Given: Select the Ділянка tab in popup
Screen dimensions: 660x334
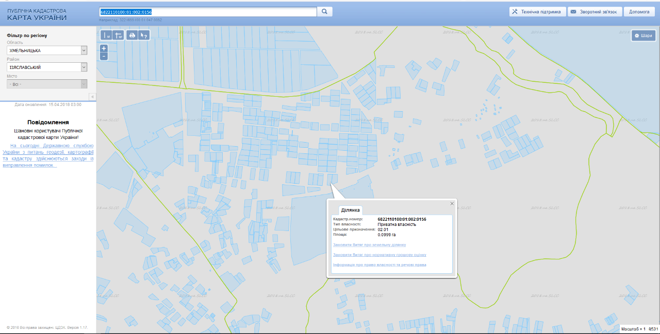Looking at the screenshot, I should click(x=351, y=210).
